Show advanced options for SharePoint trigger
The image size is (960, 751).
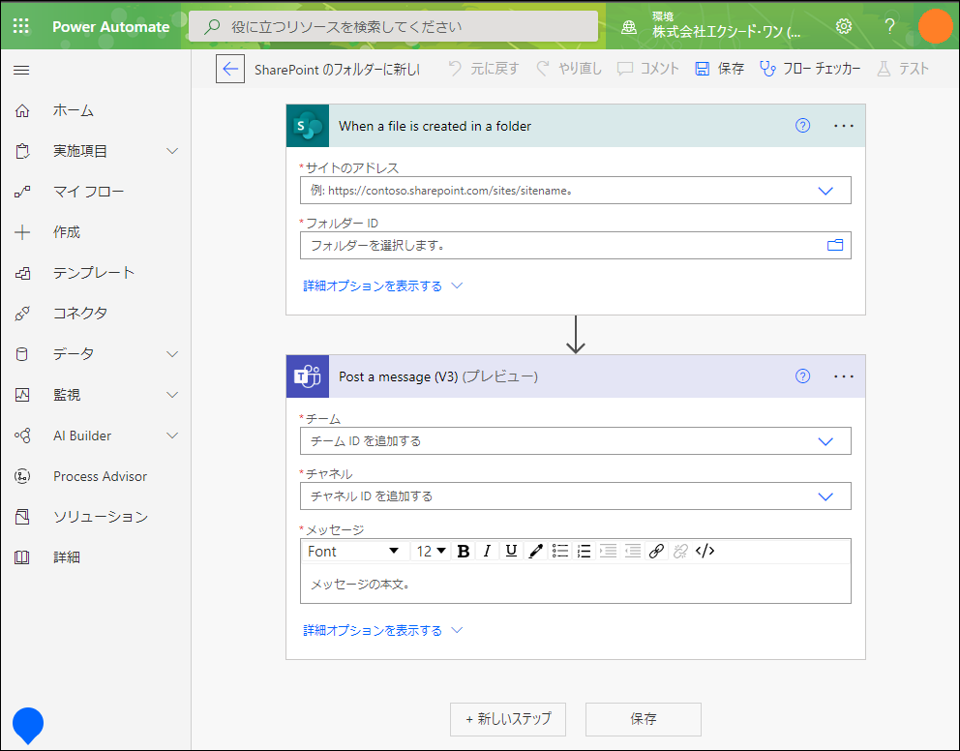[382, 285]
